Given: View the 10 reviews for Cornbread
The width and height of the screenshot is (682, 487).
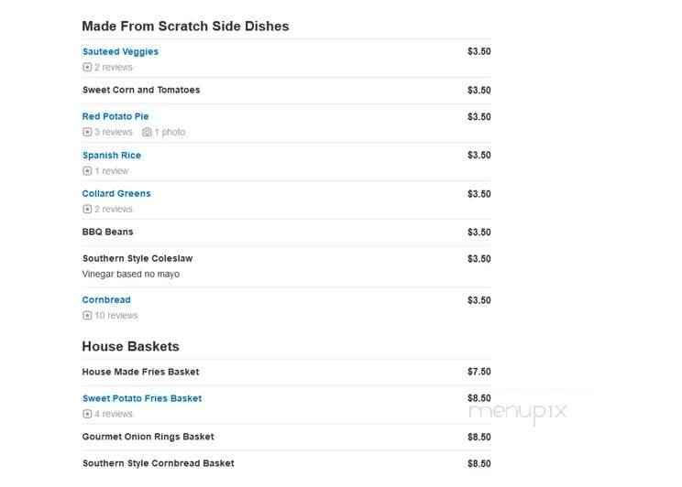Looking at the screenshot, I should (115, 316).
